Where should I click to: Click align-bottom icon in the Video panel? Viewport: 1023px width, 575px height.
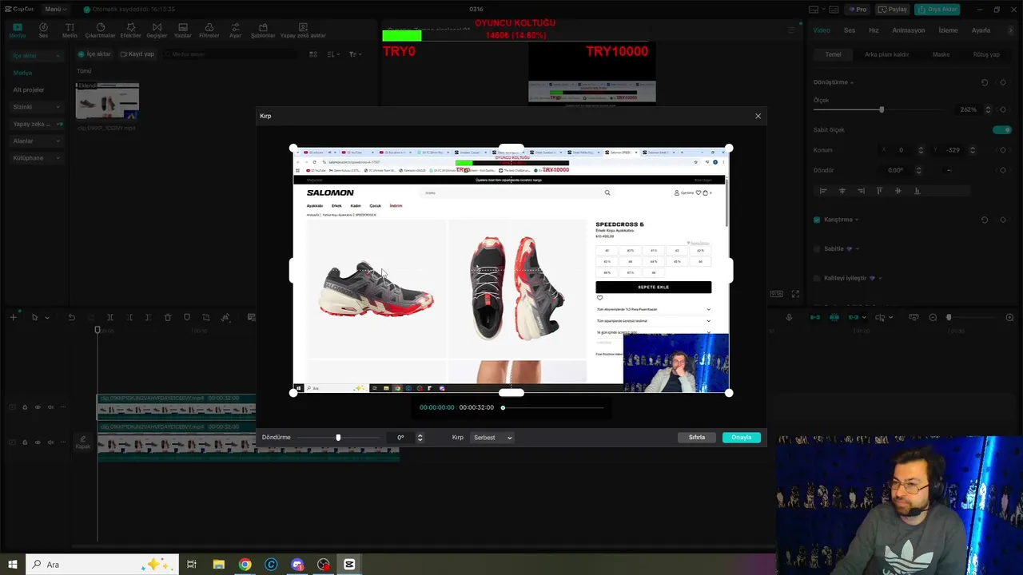click(x=917, y=191)
